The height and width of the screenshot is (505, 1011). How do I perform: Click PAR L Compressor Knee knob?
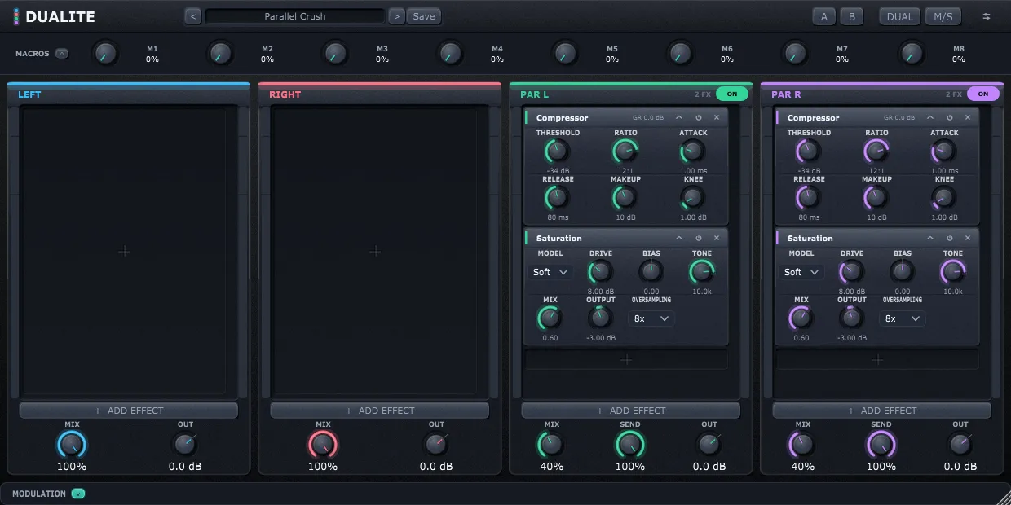pos(692,197)
